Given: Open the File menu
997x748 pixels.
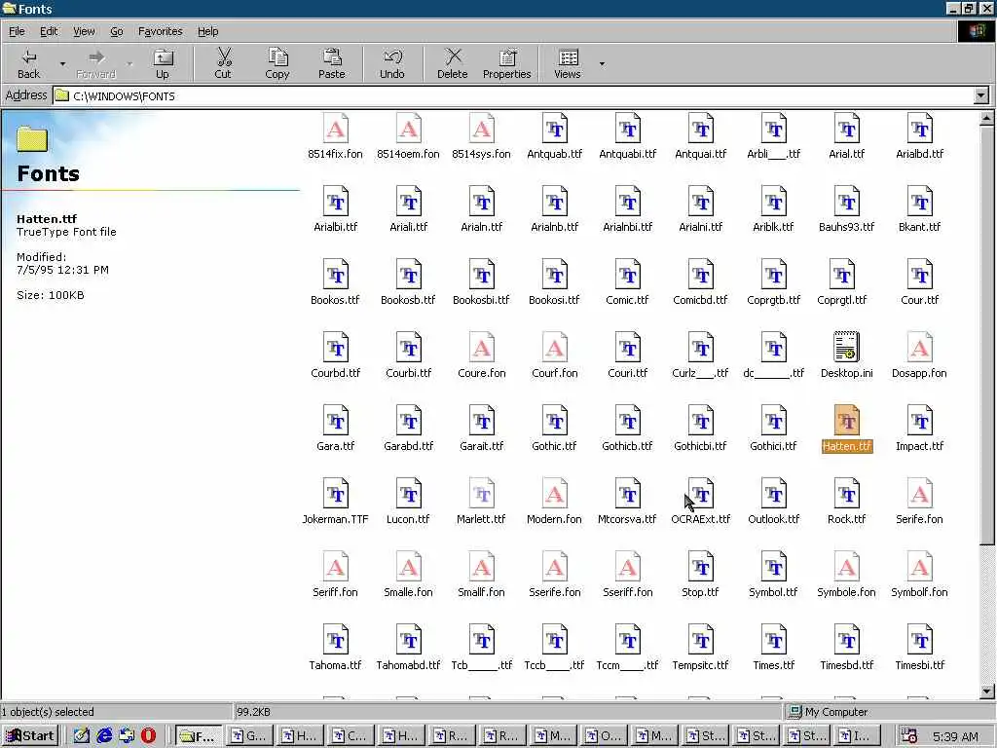Looking at the screenshot, I should pyautogui.click(x=17, y=31).
